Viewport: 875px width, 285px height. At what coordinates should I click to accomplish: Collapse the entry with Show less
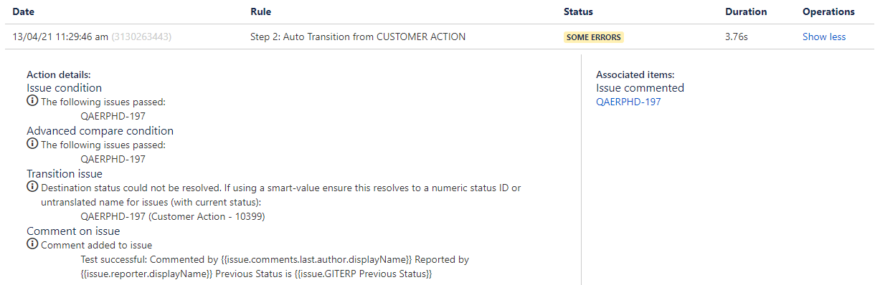(824, 37)
